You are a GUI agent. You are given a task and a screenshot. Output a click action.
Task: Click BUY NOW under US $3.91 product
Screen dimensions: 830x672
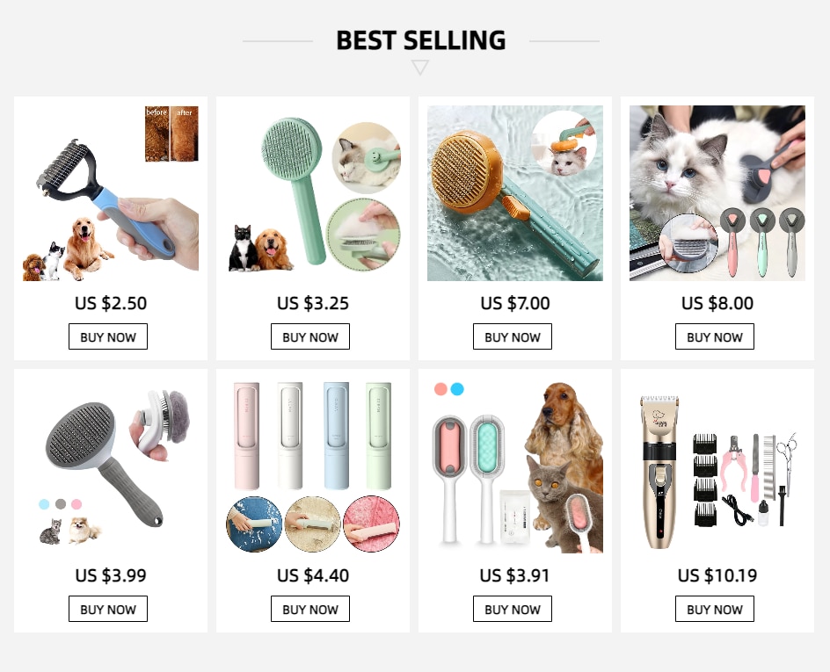[513, 609]
